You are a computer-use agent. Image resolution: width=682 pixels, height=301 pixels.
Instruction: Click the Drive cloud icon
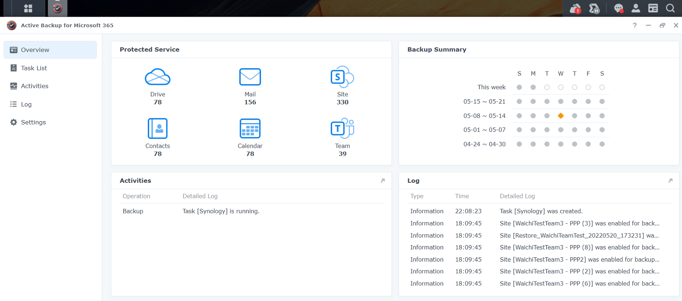click(157, 77)
